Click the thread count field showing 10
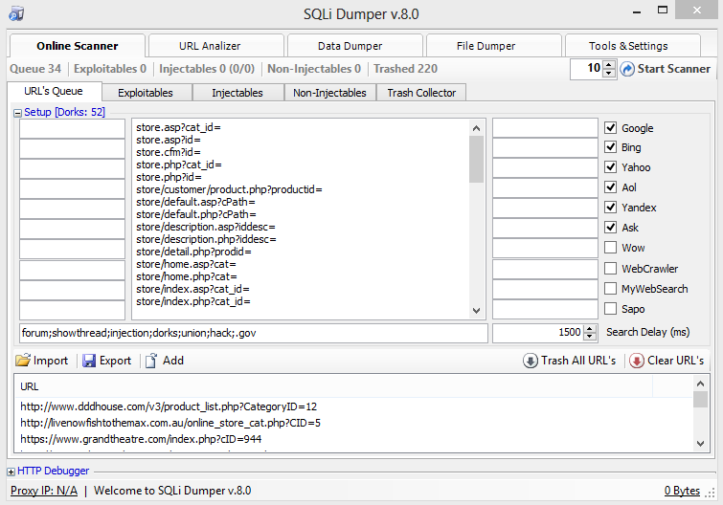 587,69
